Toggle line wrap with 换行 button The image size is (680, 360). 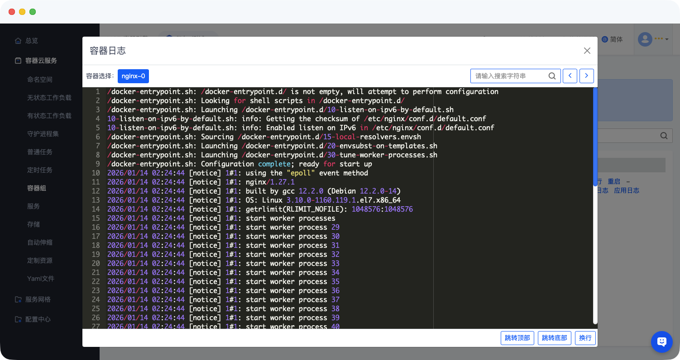pos(585,338)
